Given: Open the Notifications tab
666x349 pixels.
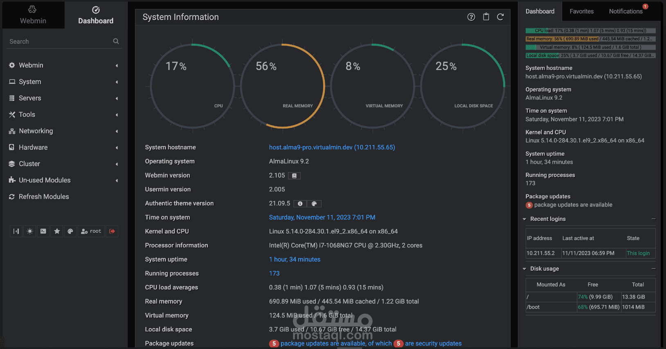Looking at the screenshot, I should point(626,11).
